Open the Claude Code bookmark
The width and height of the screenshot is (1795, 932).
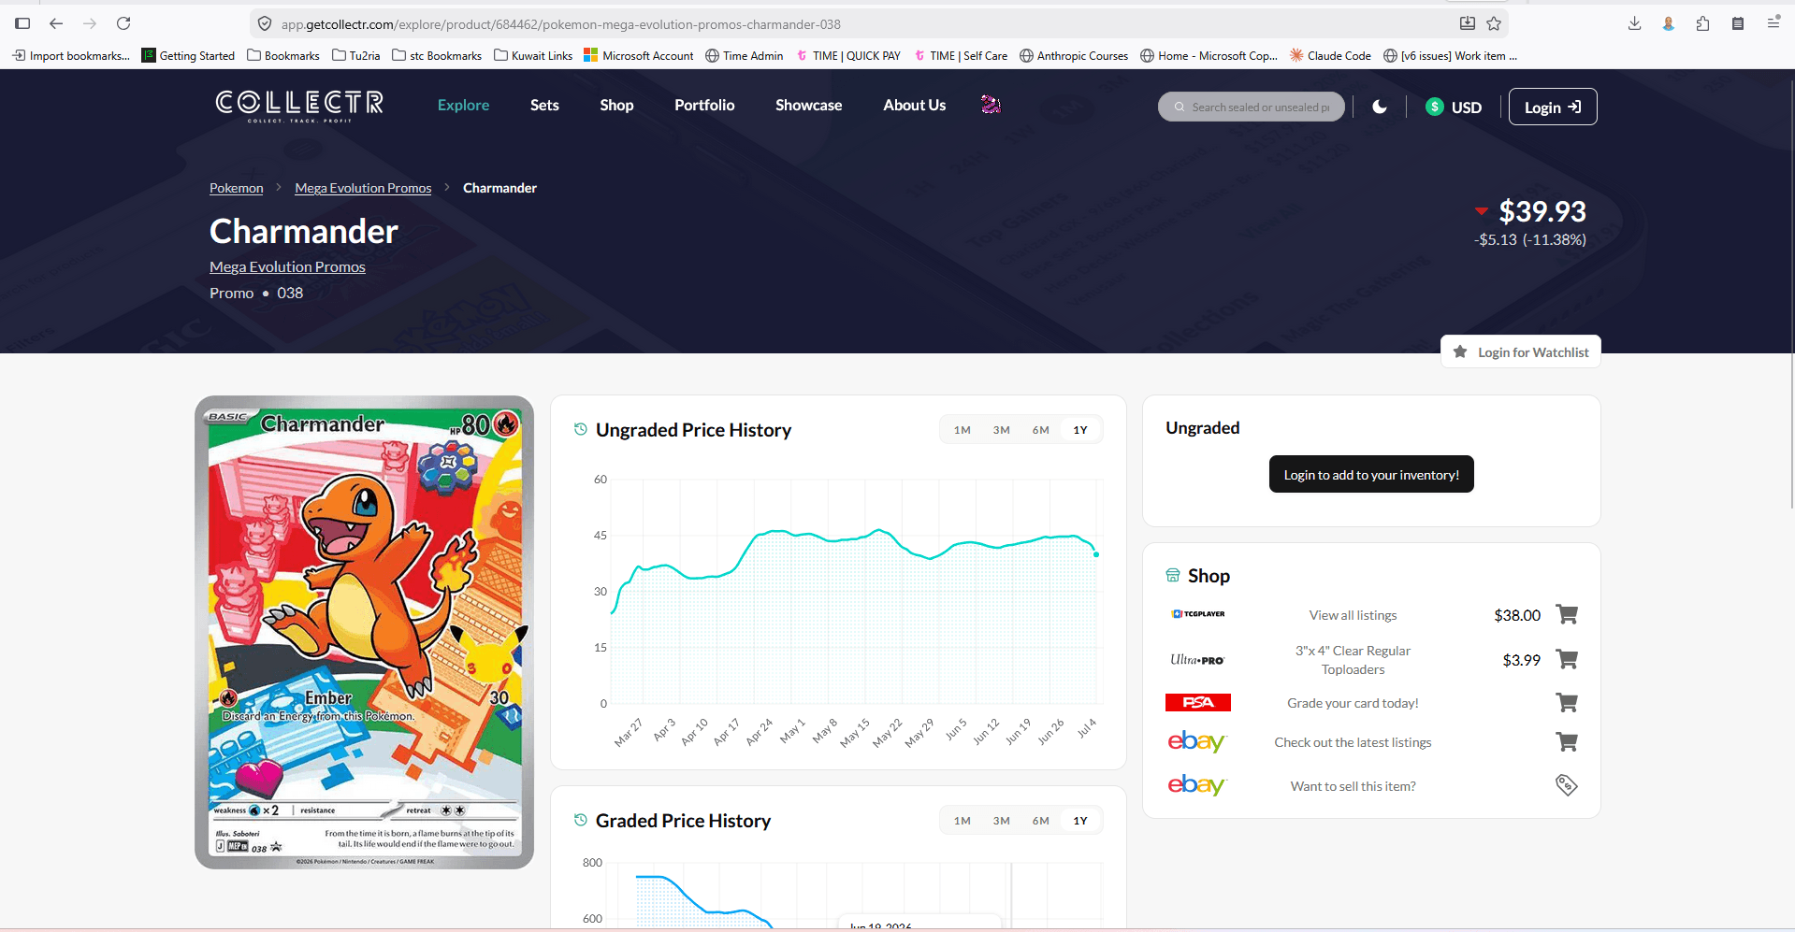click(1330, 55)
